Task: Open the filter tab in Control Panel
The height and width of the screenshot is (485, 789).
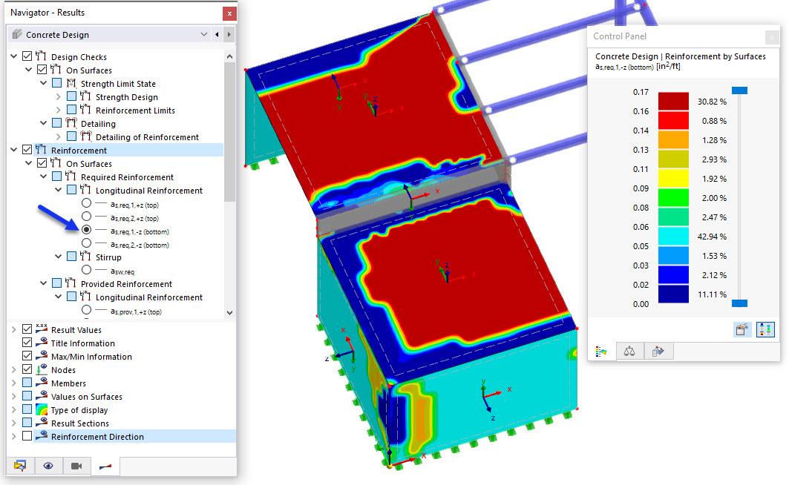Action: (x=658, y=352)
